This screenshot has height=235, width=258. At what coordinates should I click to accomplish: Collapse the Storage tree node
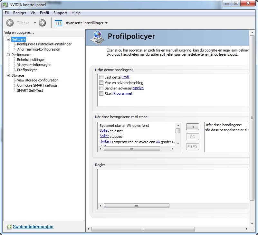tap(8, 75)
